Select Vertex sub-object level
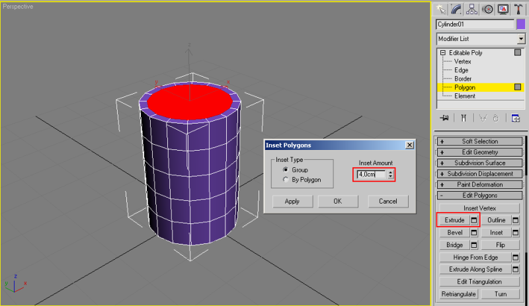This screenshot has height=306, width=529. 462,61
